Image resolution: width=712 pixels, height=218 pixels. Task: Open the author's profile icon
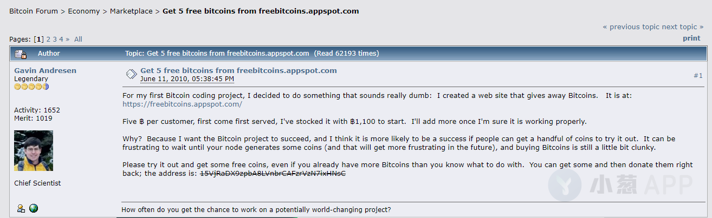coord(21,208)
